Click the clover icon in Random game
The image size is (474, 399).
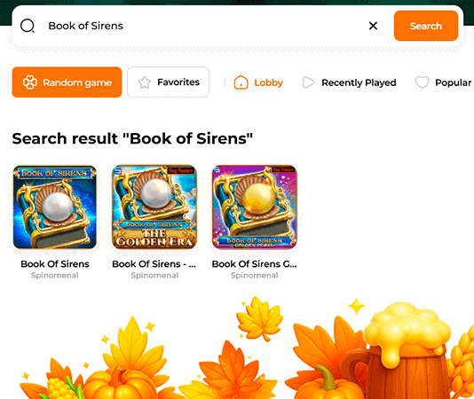[x=30, y=82]
